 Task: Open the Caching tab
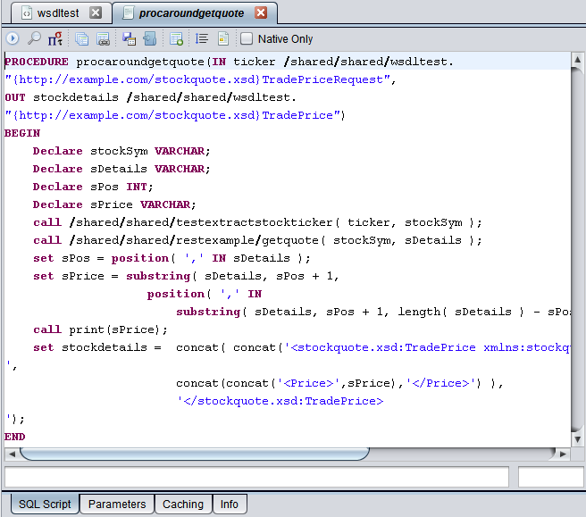(183, 504)
